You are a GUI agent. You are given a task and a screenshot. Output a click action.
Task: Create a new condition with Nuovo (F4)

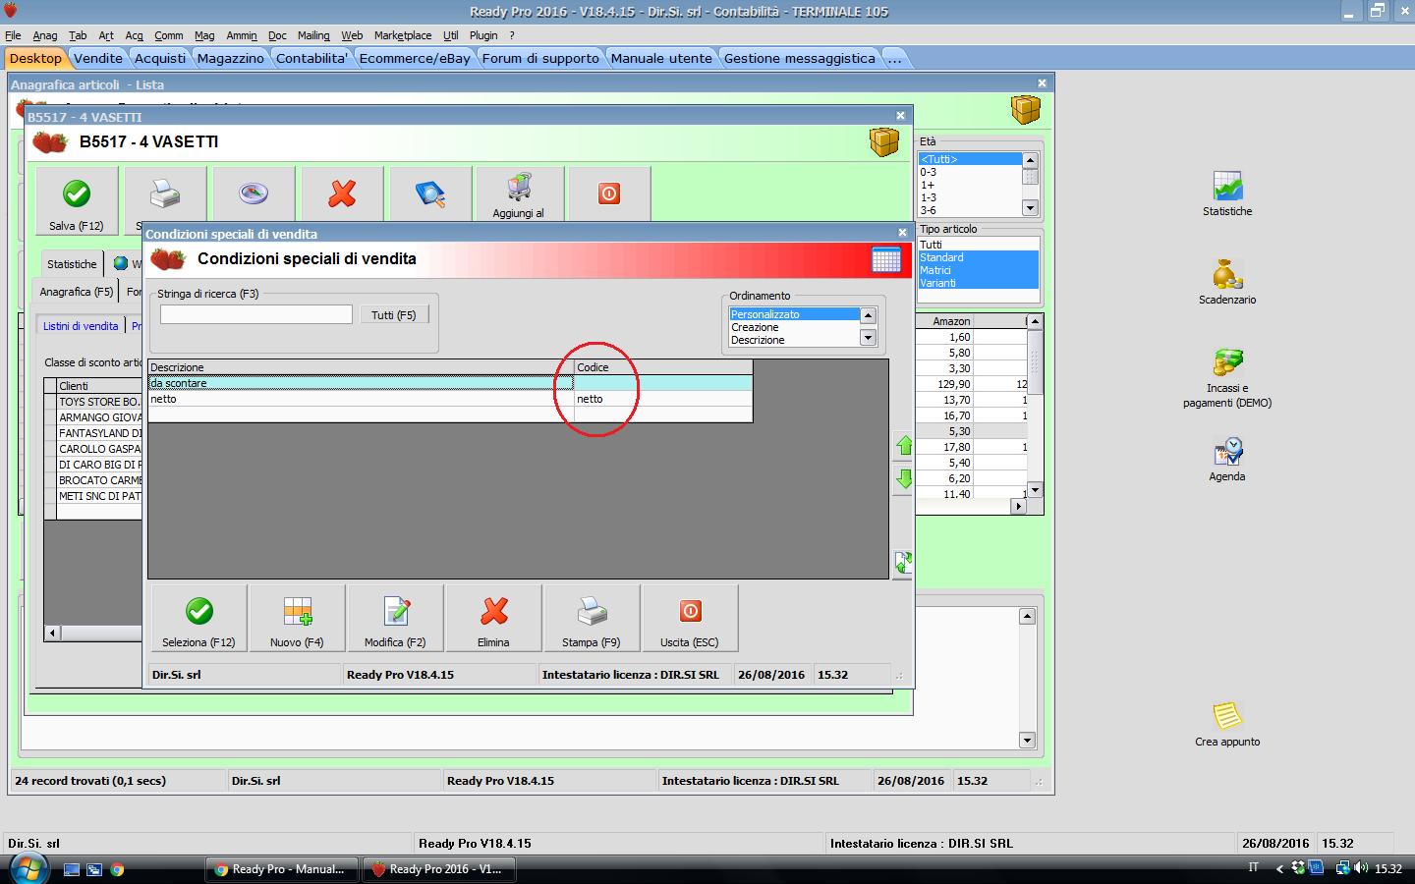coord(297,618)
